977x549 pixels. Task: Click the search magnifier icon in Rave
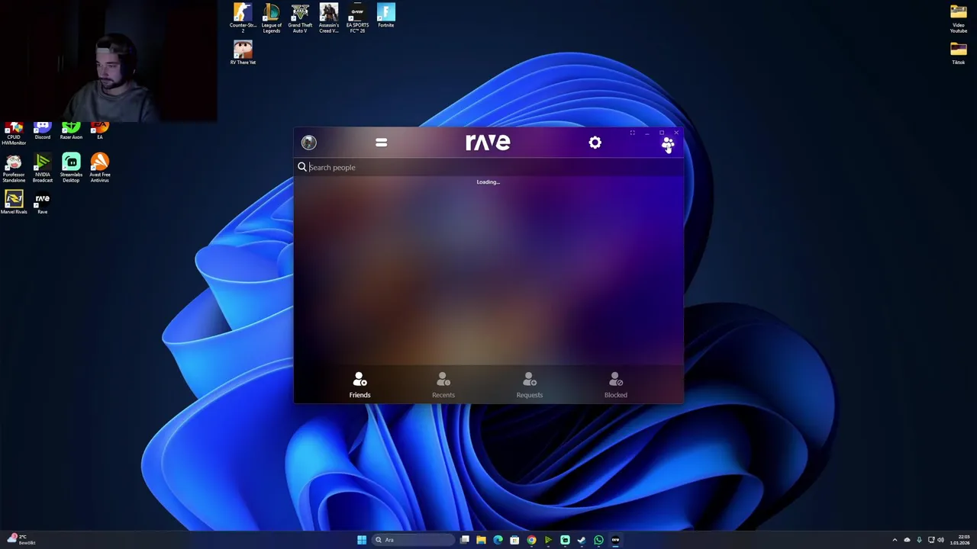pyautogui.click(x=302, y=167)
